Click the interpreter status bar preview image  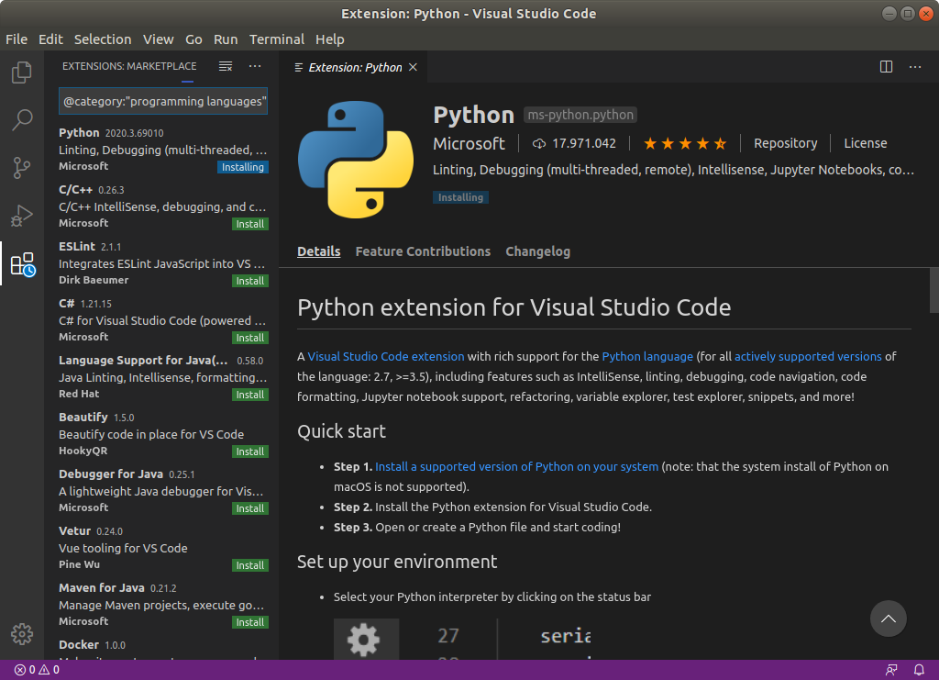coord(462,640)
